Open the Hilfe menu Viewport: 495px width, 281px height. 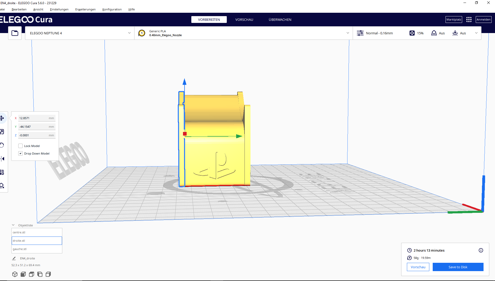(x=132, y=9)
